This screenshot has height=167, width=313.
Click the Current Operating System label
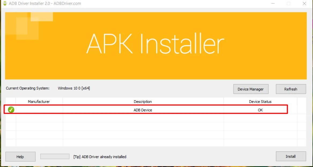[x=28, y=88]
